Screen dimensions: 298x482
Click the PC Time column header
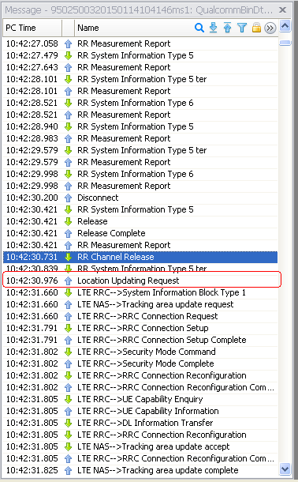click(32, 28)
